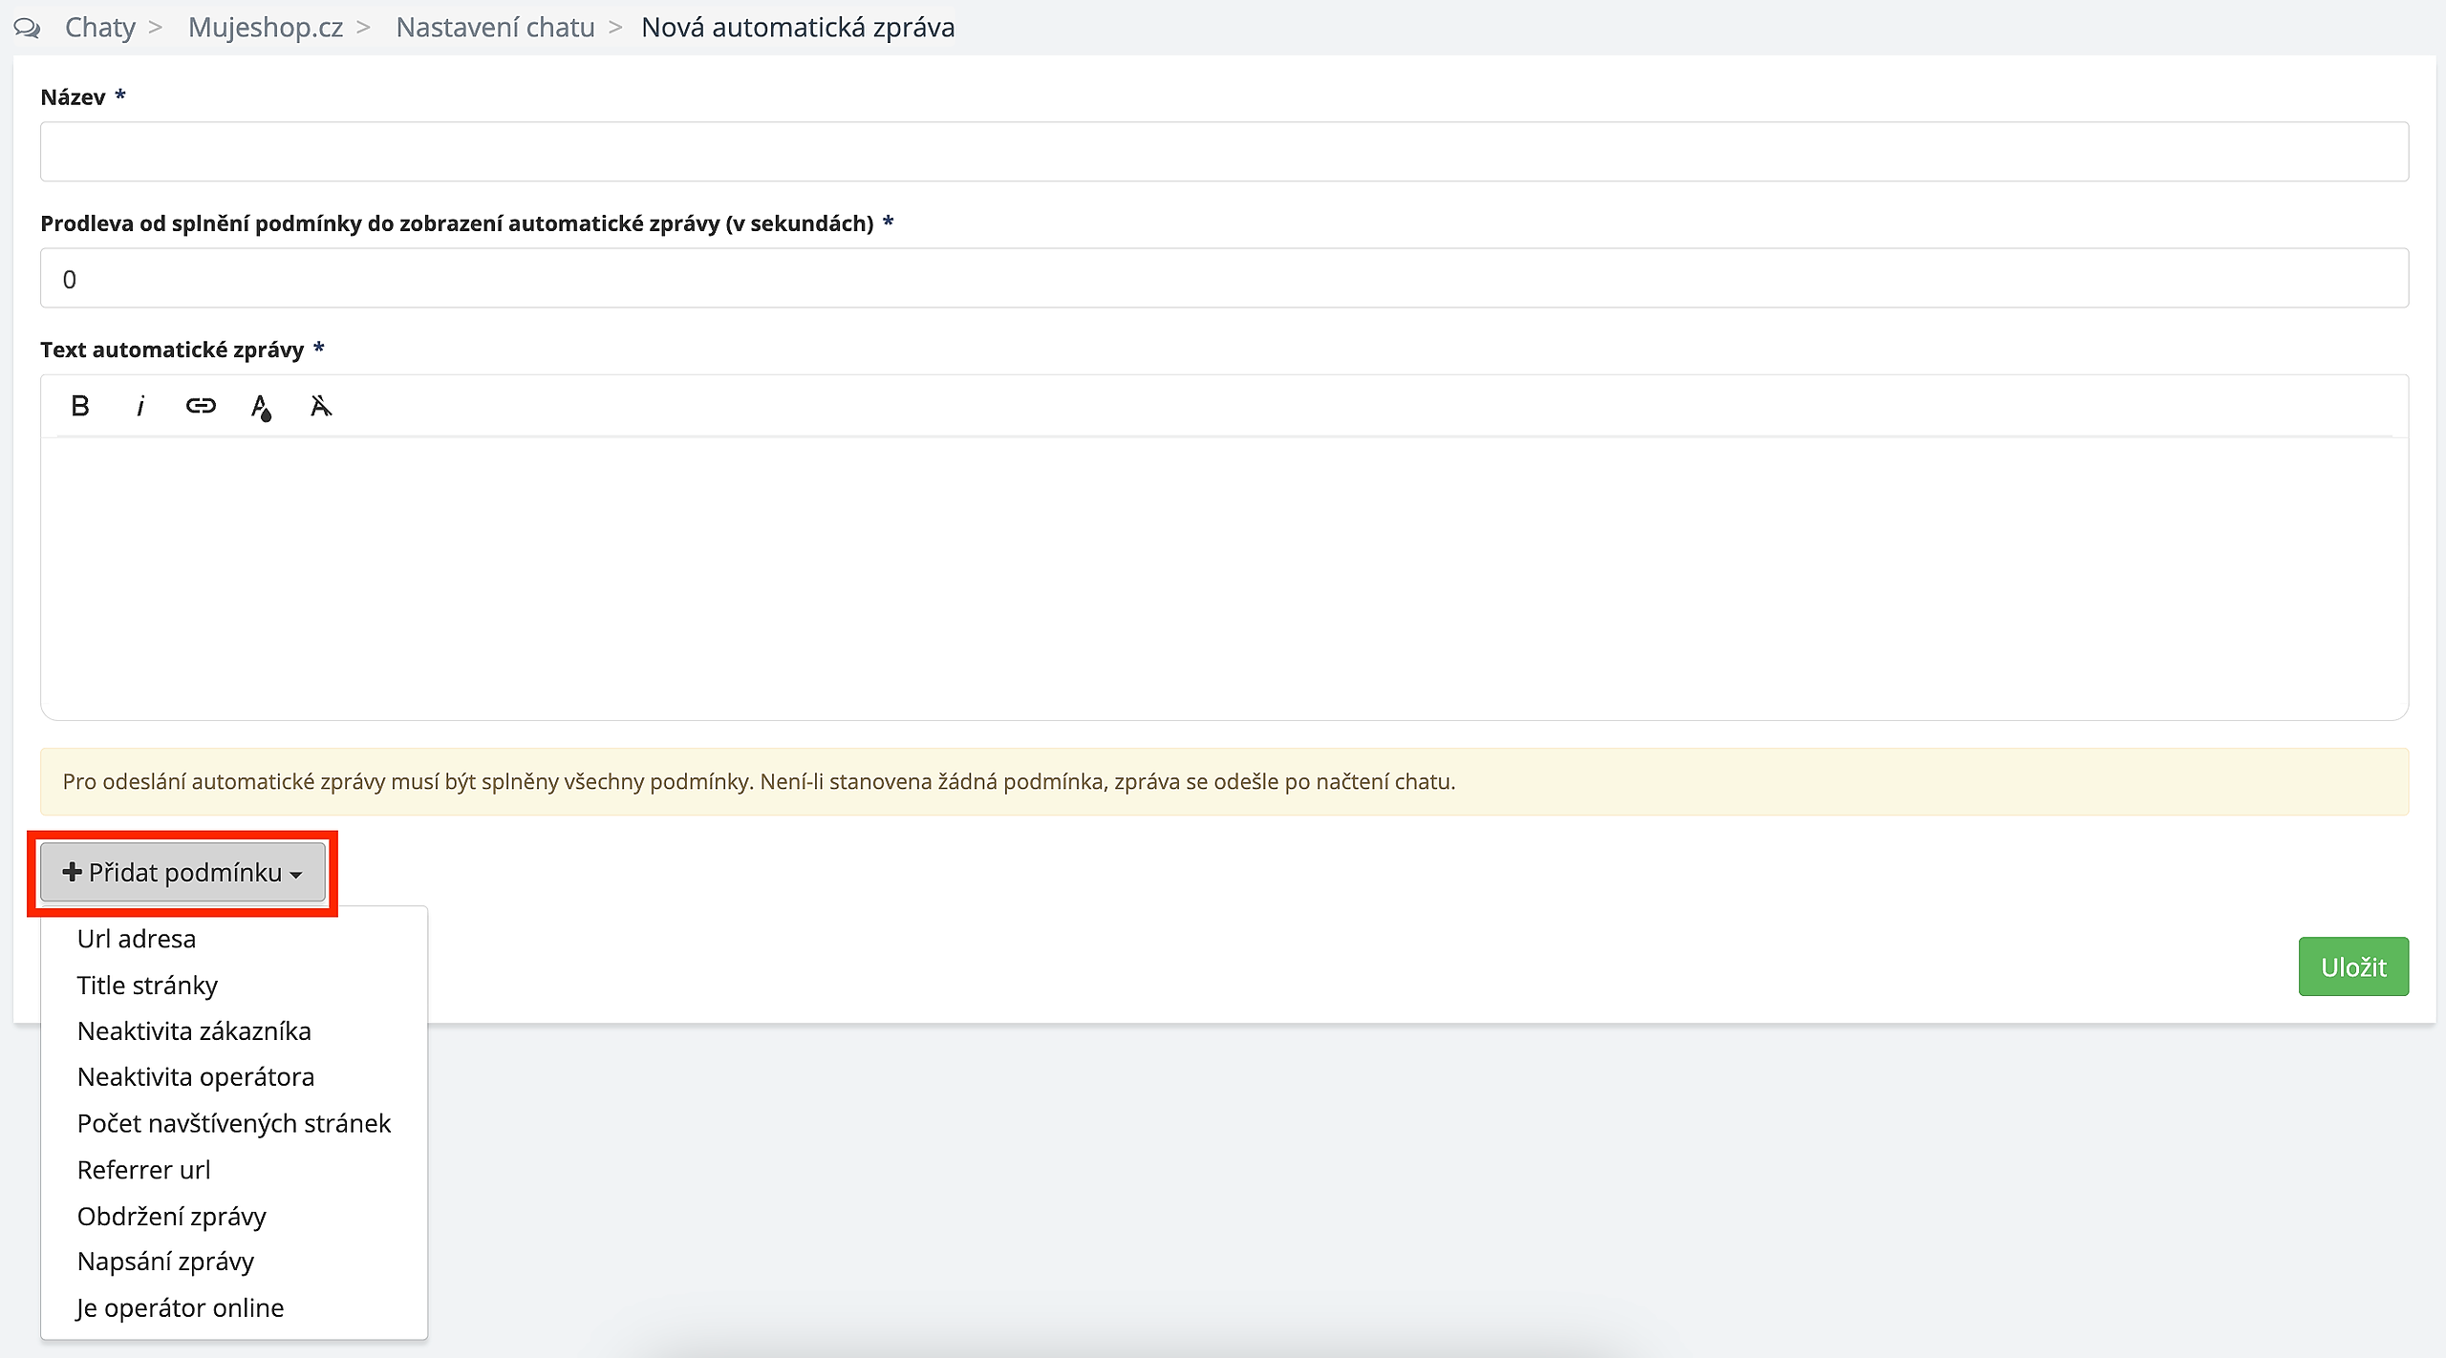Click the chat bubbles breadcrumb icon
This screenshot has width=2446, height=1358.
27,28
